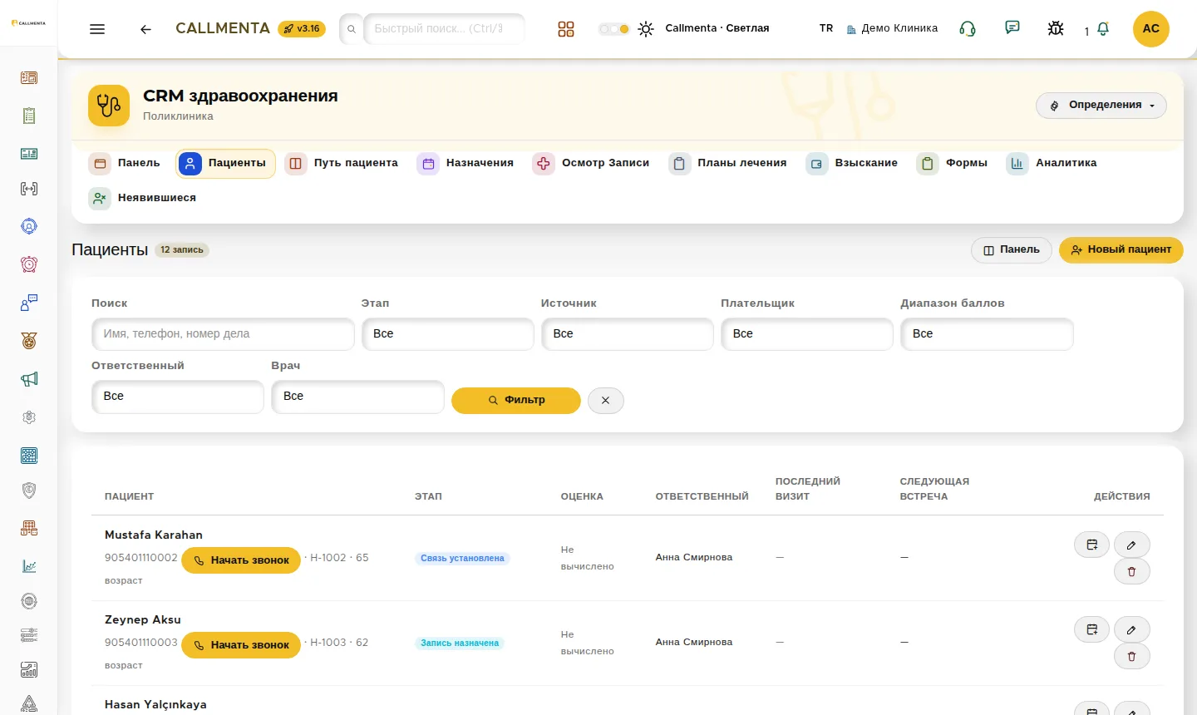Expand the Диапазон баллов dropdown
The width and height of the screenshot is (1197, 715).
point(987,334)
